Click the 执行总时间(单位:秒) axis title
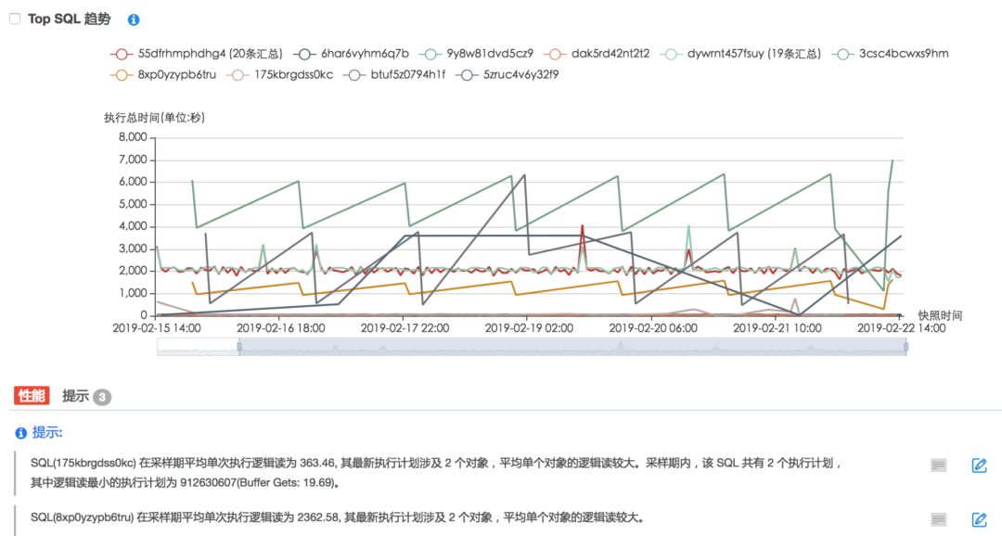The height and width of the screenshot is (536, 1002). click(x=154, y=118)
